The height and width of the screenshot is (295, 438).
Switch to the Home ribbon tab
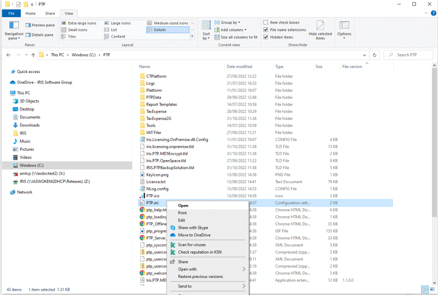[x=30, y=13]
